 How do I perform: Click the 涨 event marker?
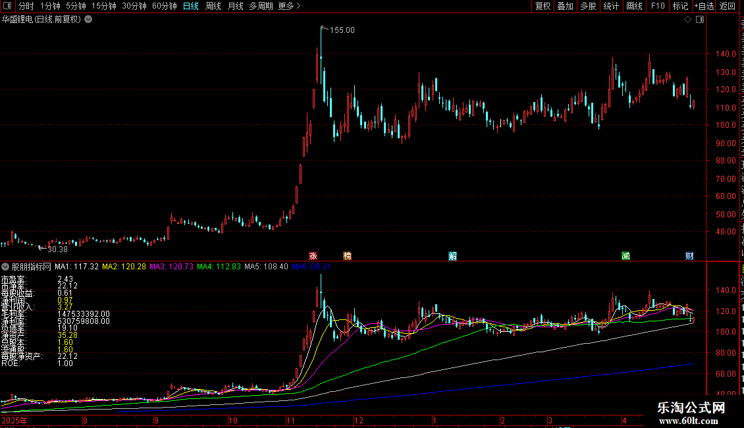click(x=313, y=256)
